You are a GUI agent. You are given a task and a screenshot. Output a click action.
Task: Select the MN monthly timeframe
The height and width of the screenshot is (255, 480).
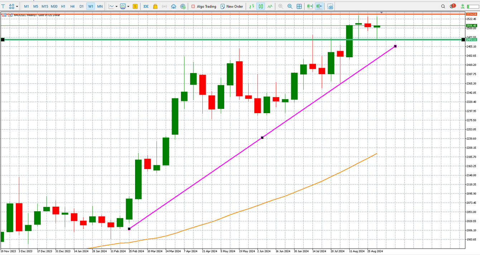(x=100, y=6)
